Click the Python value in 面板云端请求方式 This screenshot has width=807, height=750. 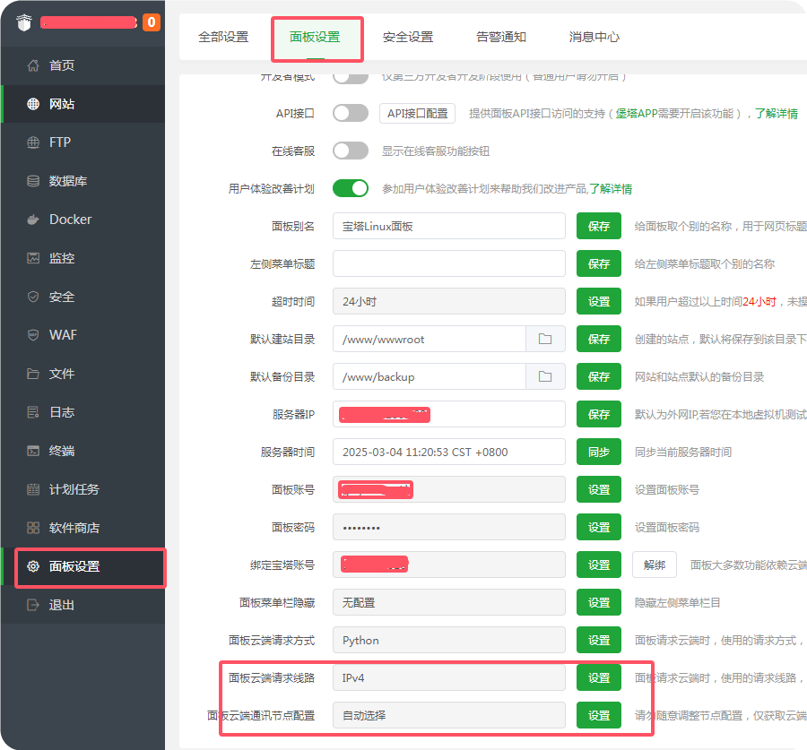click(449, 640)
